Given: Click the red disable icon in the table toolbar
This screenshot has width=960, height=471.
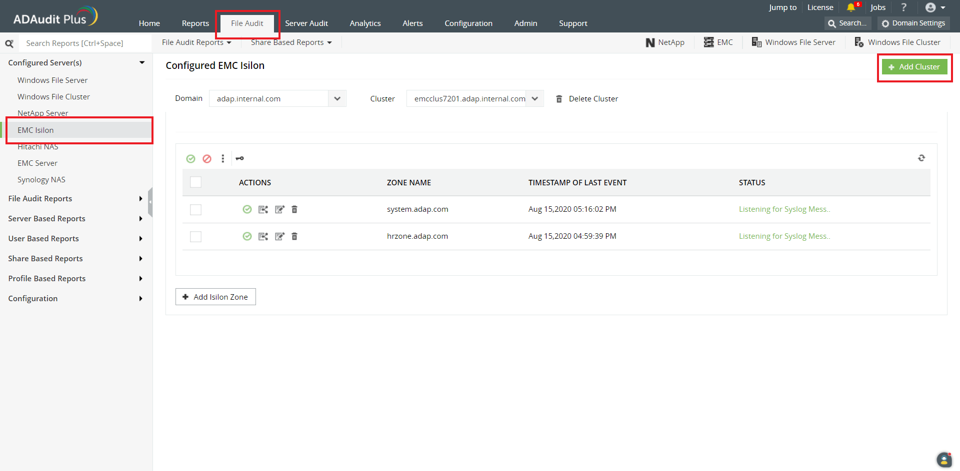Looking at the screenshot, I should click(x=207, y=159).
